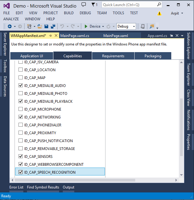Open the New Project dropdown arrow

pos(35,27)
